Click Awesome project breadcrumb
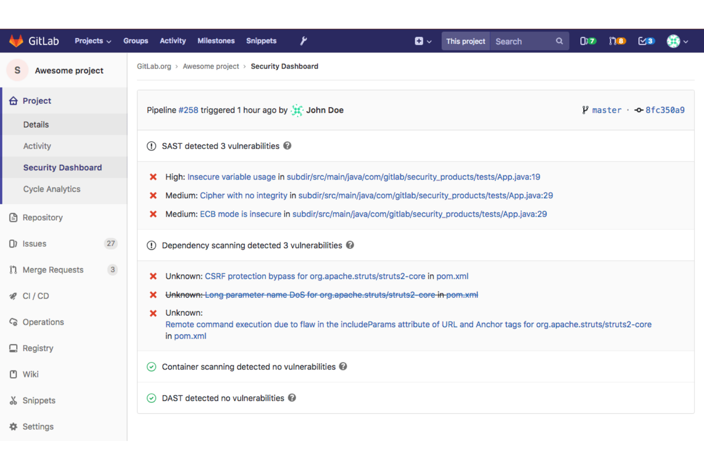Image resolution: width=704 pixels, height=470 pixels. (211, 66)
